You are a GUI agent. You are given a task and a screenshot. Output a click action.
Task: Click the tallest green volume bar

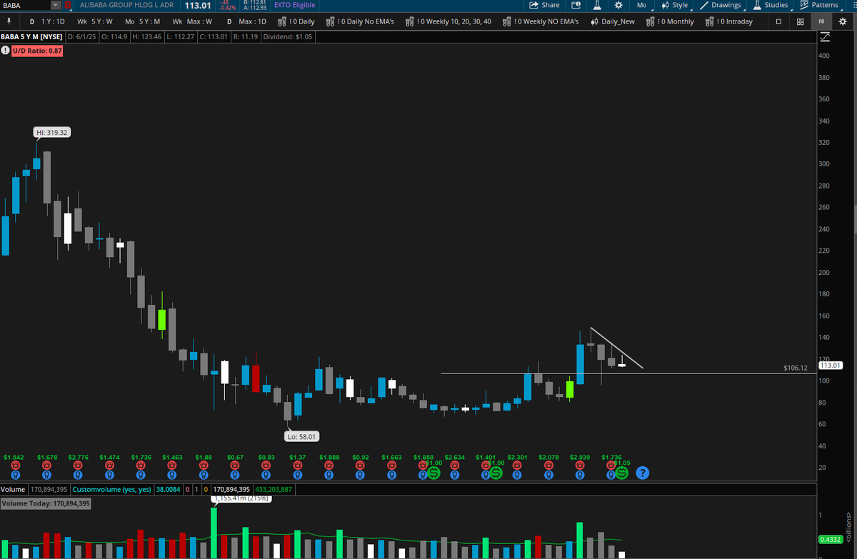click(214, 533)
